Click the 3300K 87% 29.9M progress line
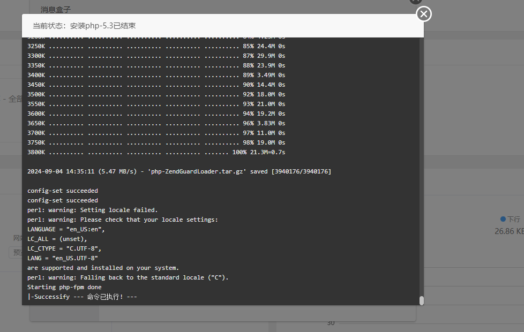524x332 pixels. 156,56
